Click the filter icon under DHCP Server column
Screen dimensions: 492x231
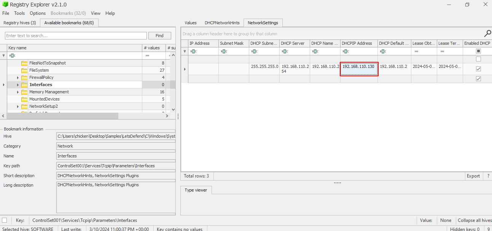(284, 51)
